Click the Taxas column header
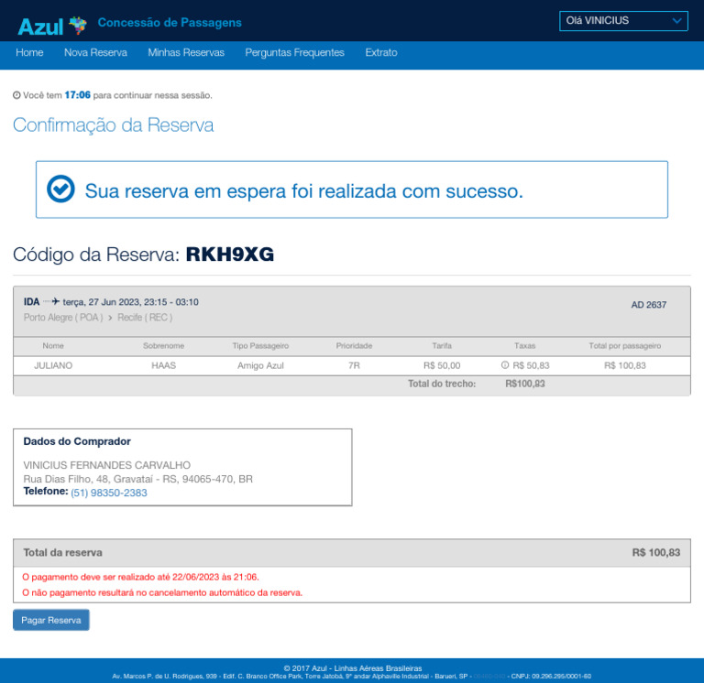The image size is (704, 683). pyautogui.click(x=525, y=346)
